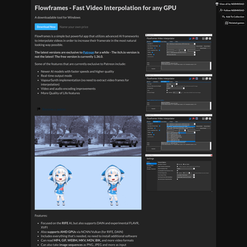Click the 'Focused on the RIFE AI' bullet

(90, 225)
